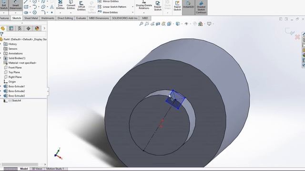Select the Right Plane
Screen dimensions: 305x171
13,77
